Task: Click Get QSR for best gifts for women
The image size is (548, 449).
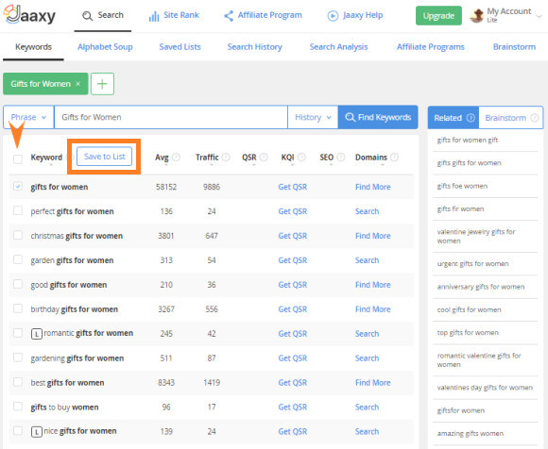Action: 293,383
